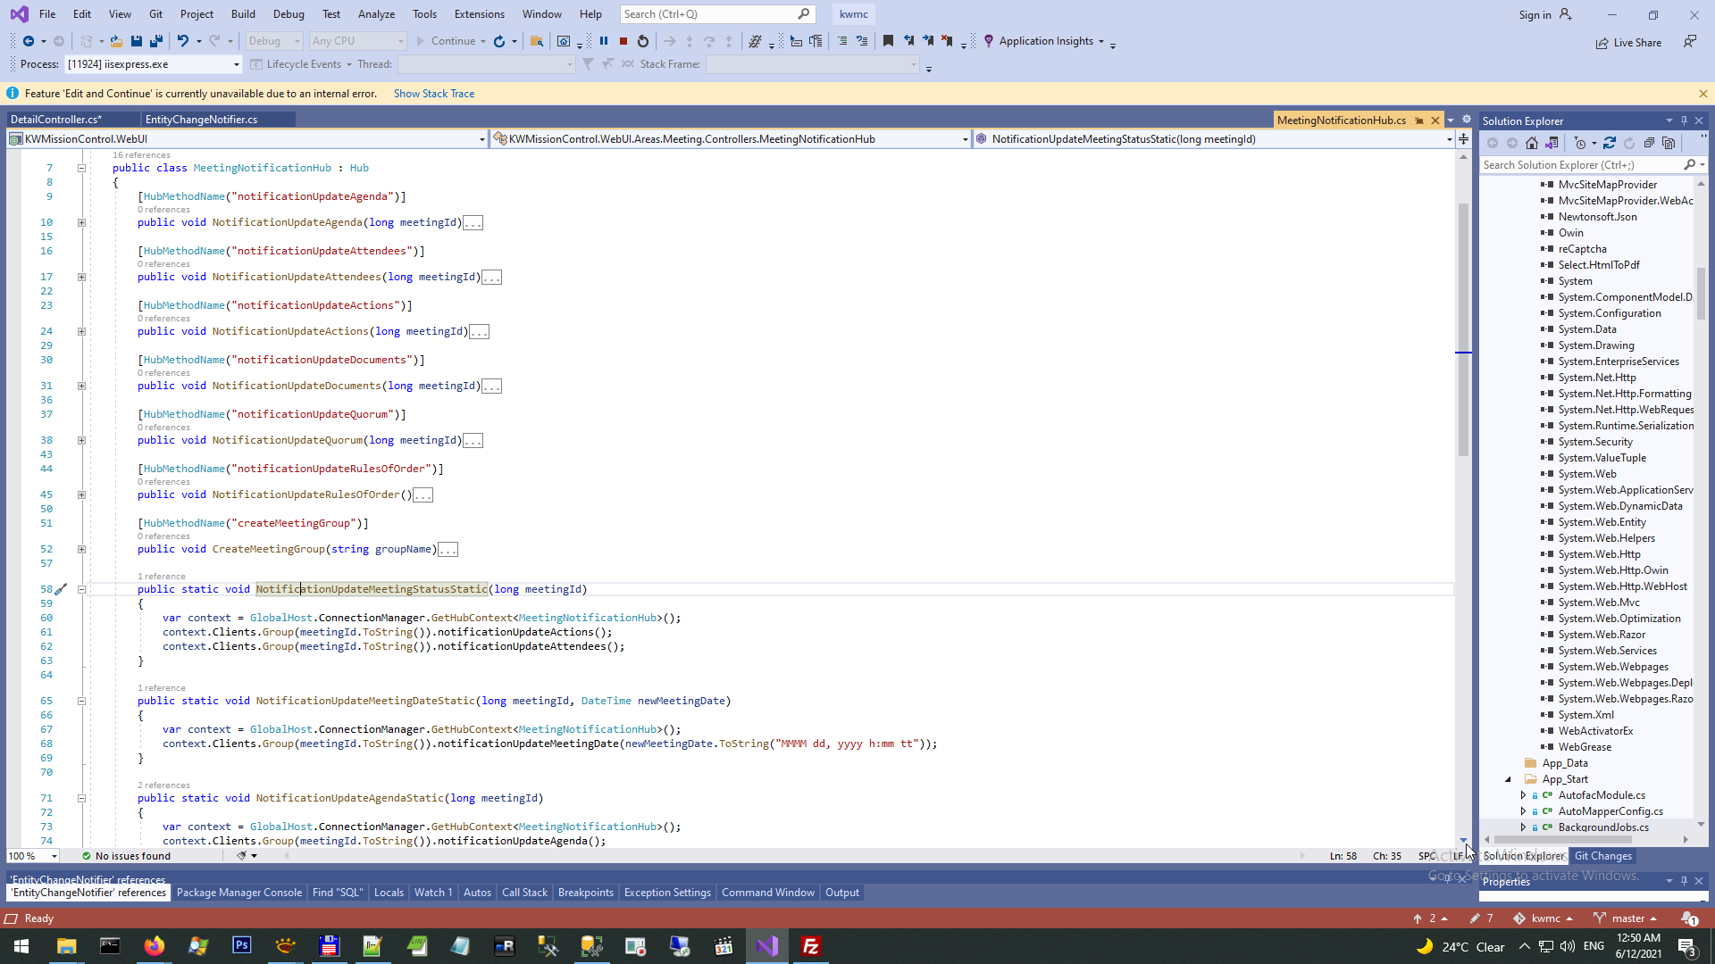Open the Application Insights lightbulb icon
Image resolution: width=1715 pixels, height=964 pixels.
[989, 41]
